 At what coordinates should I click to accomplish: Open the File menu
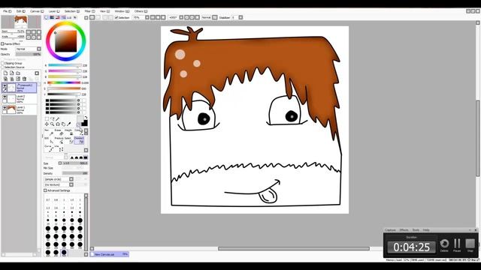point(7,11)
